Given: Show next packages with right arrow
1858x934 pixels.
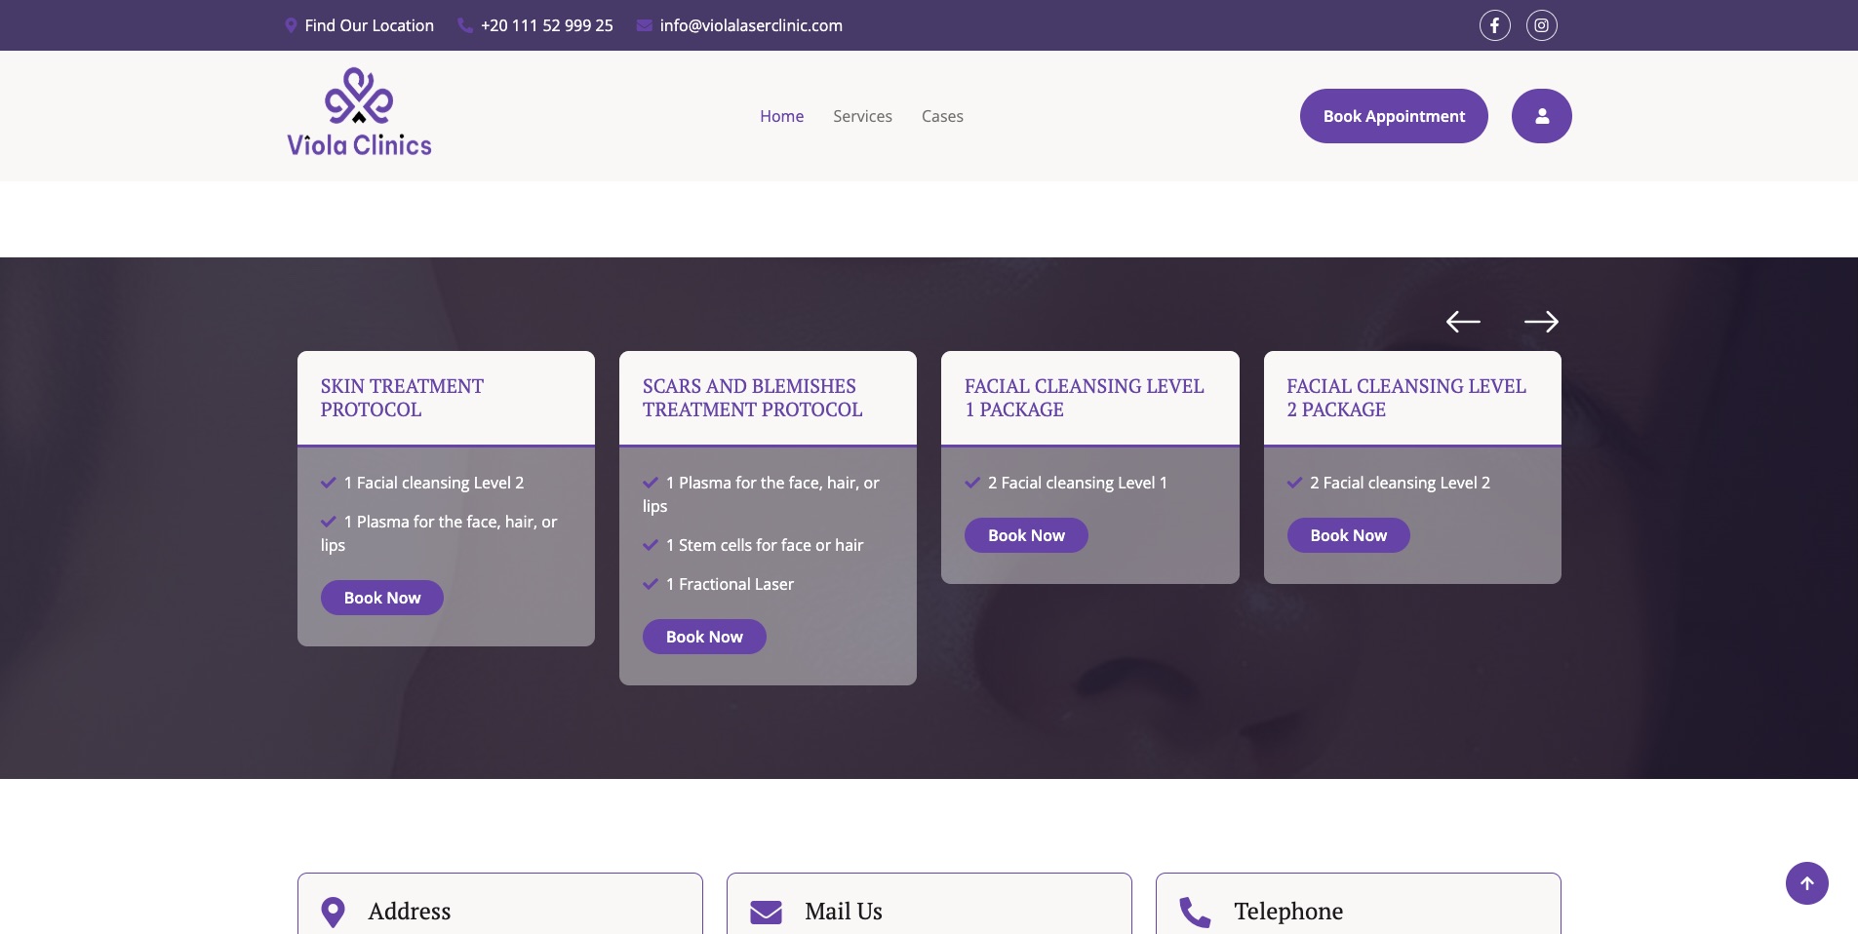Looking at the screenshot, I should click(1541, 322).
